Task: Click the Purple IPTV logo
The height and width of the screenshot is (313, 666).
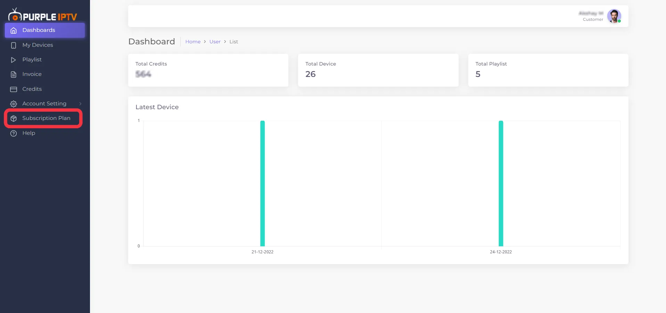Action: coord(42,15)
